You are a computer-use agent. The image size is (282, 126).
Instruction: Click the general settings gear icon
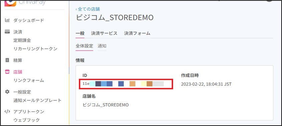coord(7,92)
